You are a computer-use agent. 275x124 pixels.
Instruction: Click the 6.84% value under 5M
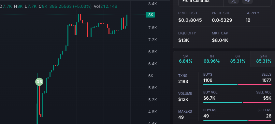[186, 61]
